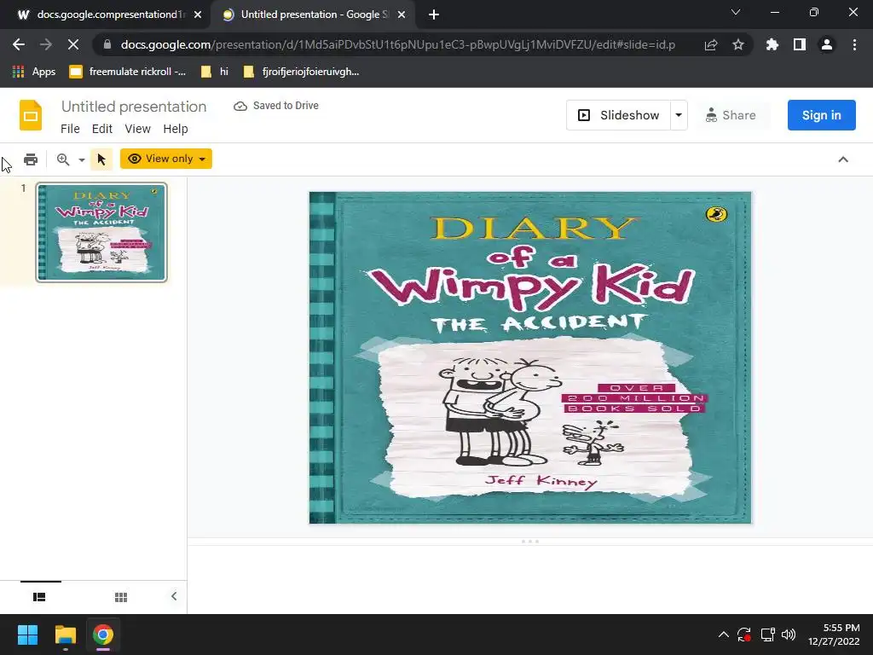873x655 pixels.
Task: Go back with the browser back arrow
Action: tap(19, 44)
